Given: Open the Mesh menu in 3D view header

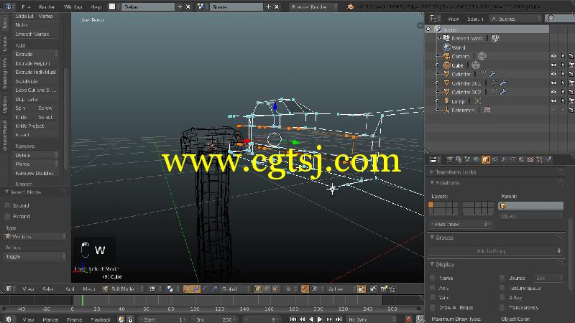Looking at the screenshot, I should [88, 289].
